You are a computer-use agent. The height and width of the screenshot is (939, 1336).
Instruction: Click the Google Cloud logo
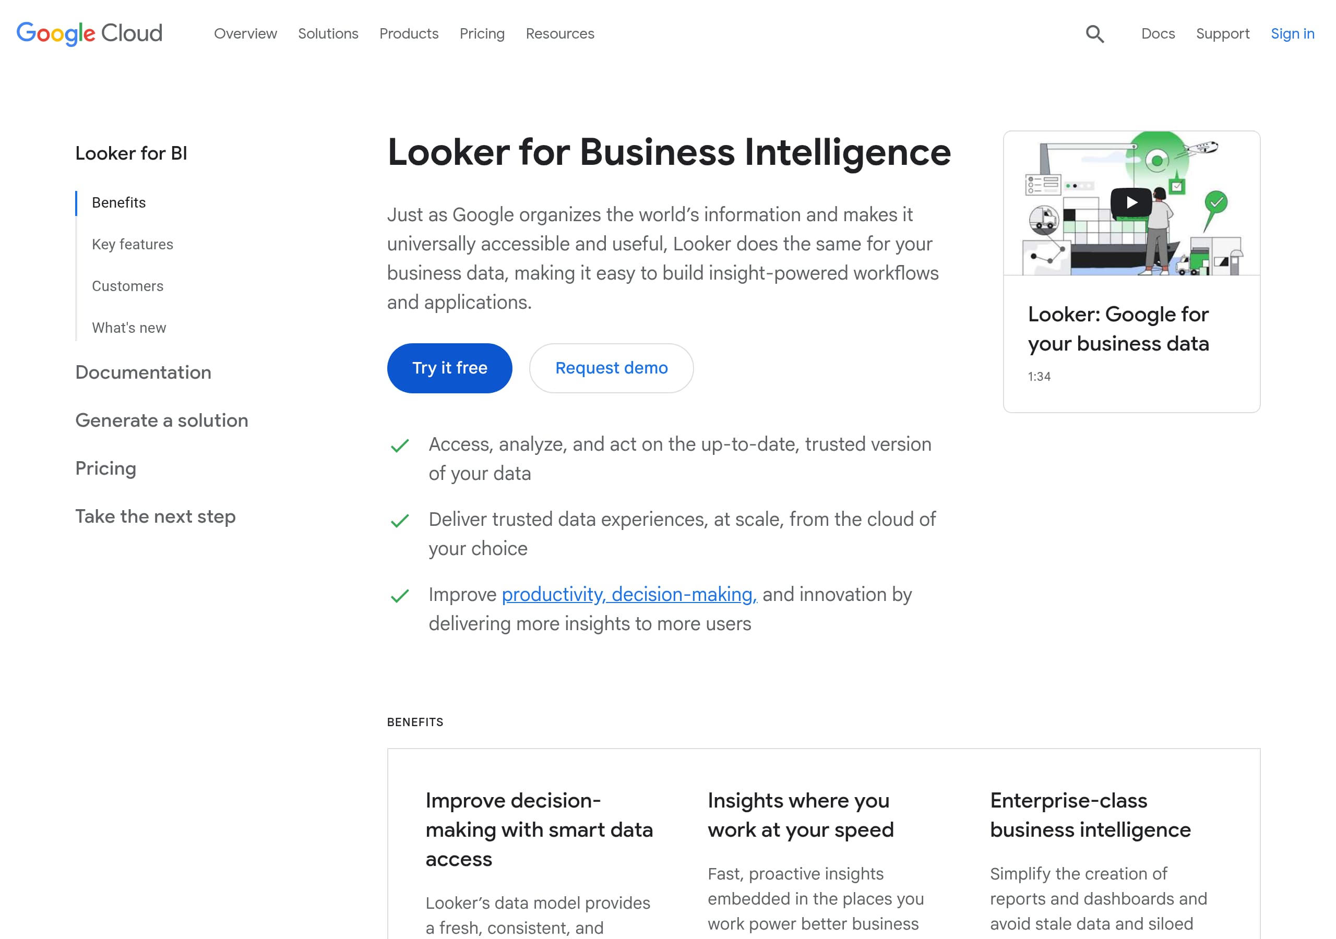pos(89,34)
